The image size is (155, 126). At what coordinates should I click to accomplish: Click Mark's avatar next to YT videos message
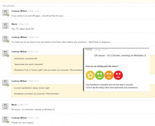[5, 26]
